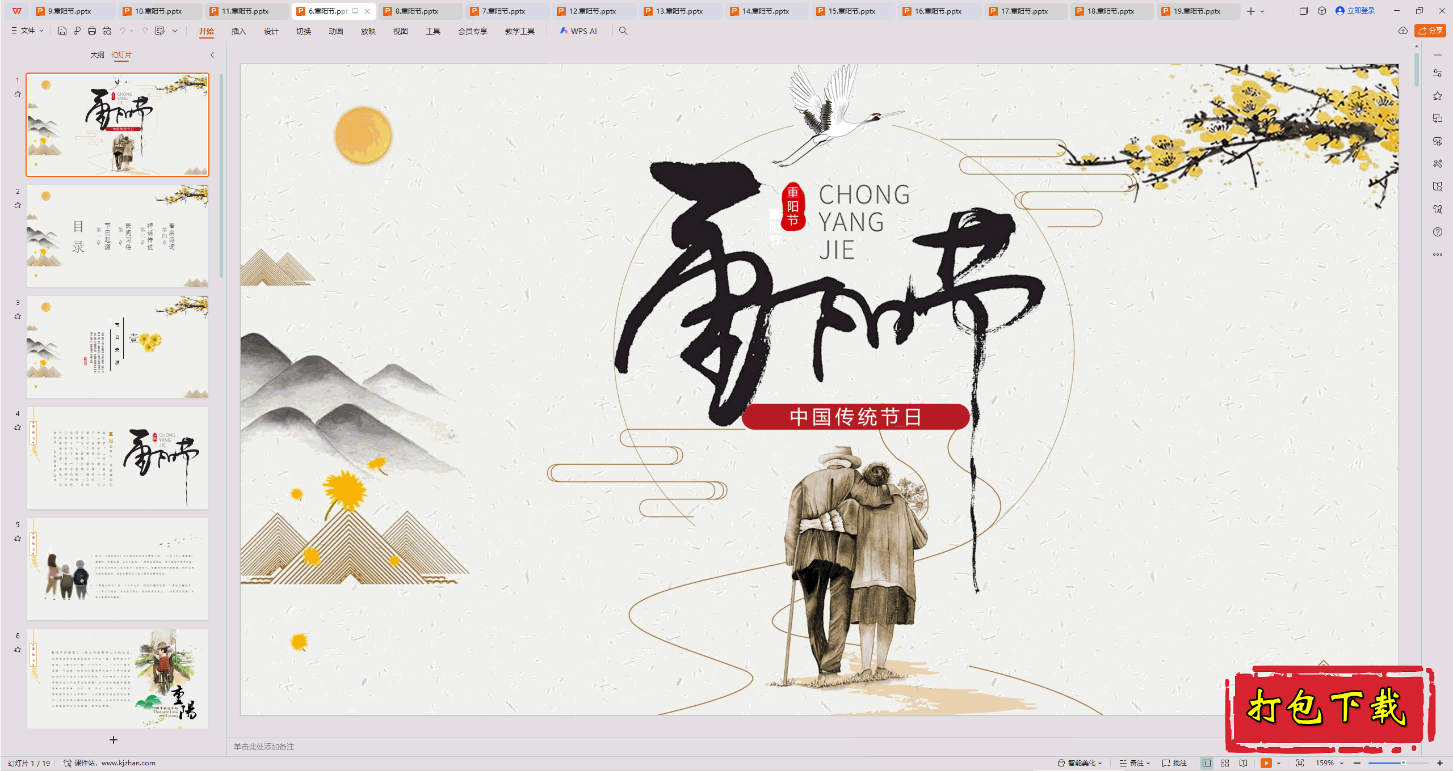Switch to slide sorter grid view
The height and width of the screenshot is (771, 1453).
(1225, 763)
